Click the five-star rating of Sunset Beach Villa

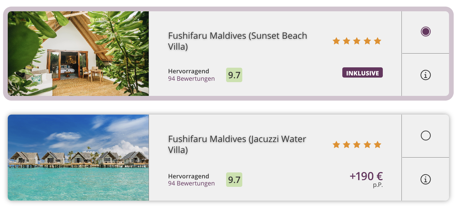coord(357,41)
